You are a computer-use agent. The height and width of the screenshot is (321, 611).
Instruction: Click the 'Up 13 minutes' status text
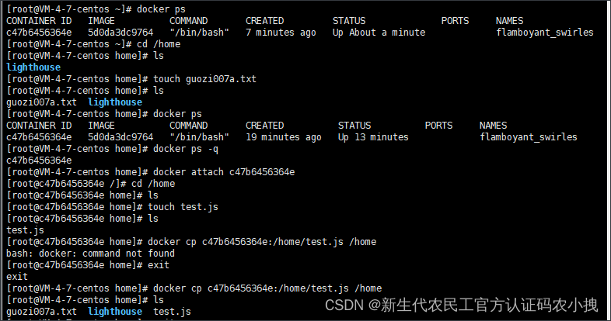click(373, 137)
